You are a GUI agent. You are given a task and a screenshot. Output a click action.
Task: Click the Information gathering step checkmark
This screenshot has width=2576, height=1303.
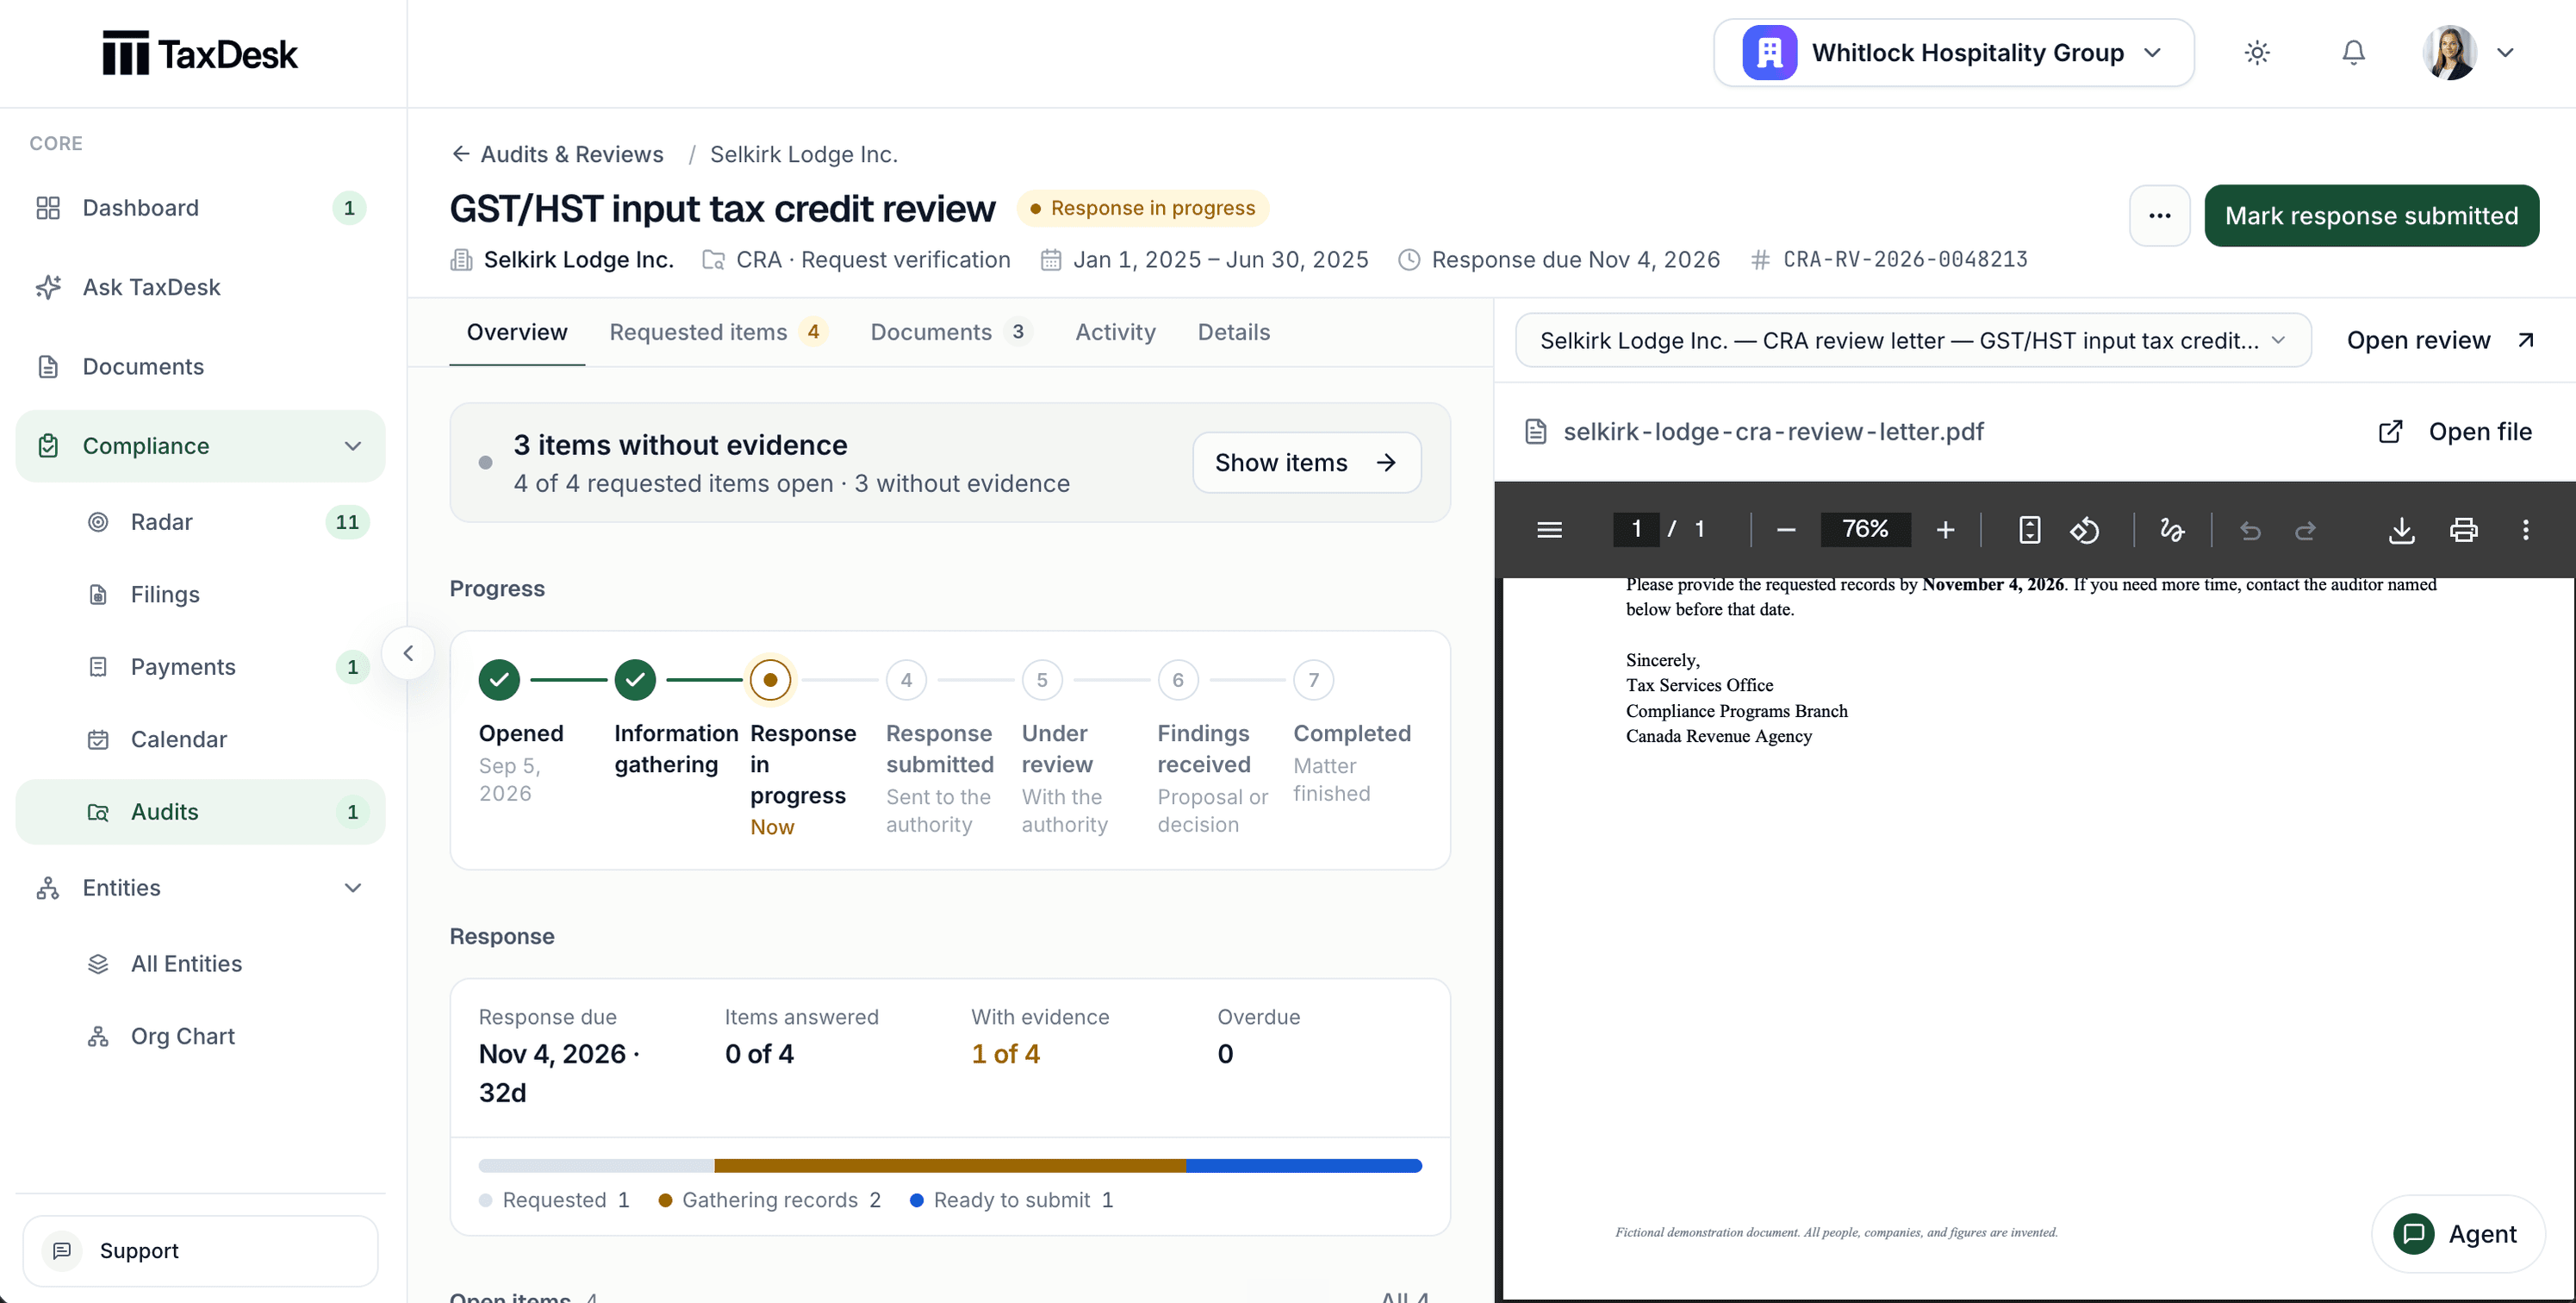(635, 680)
